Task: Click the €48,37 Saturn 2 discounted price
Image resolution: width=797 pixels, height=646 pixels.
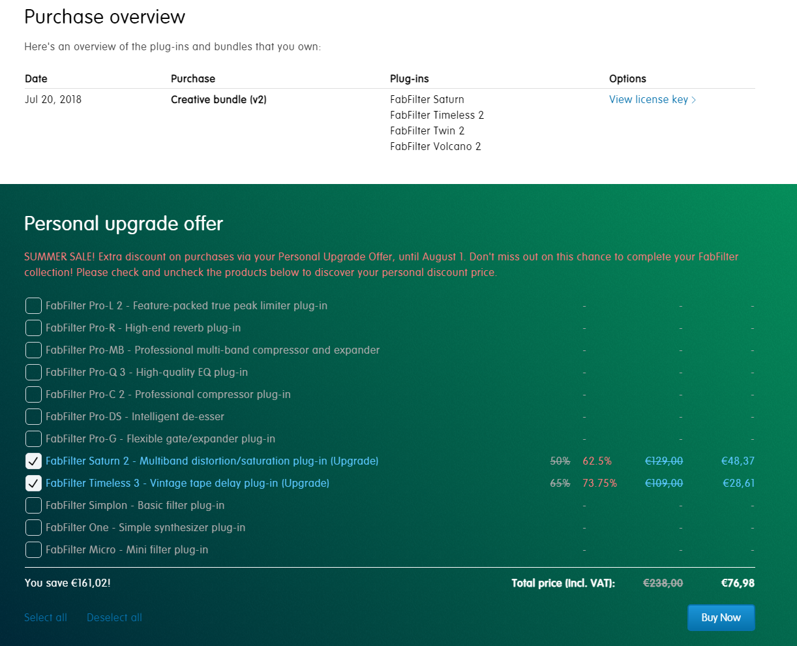Action: coord(738,461)
